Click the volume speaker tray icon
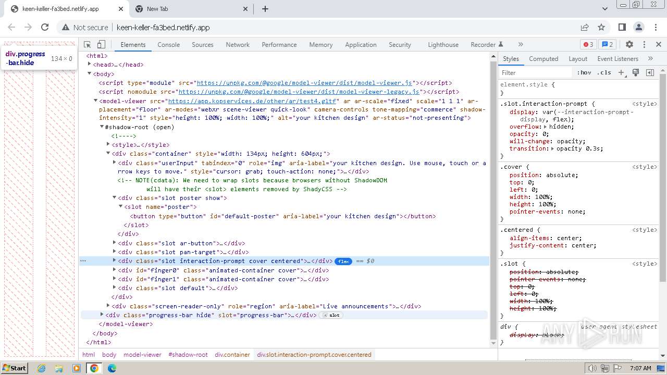Viewport: 667px width, 375px height. (x=592, y=368)
